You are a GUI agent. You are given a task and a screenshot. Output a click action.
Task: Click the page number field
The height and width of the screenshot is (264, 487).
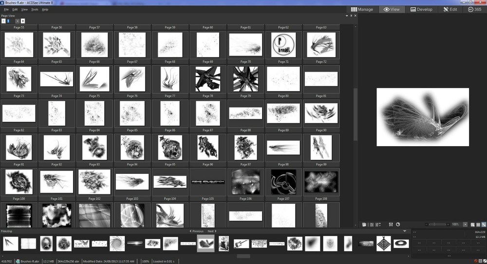click(x=11, y=21)
